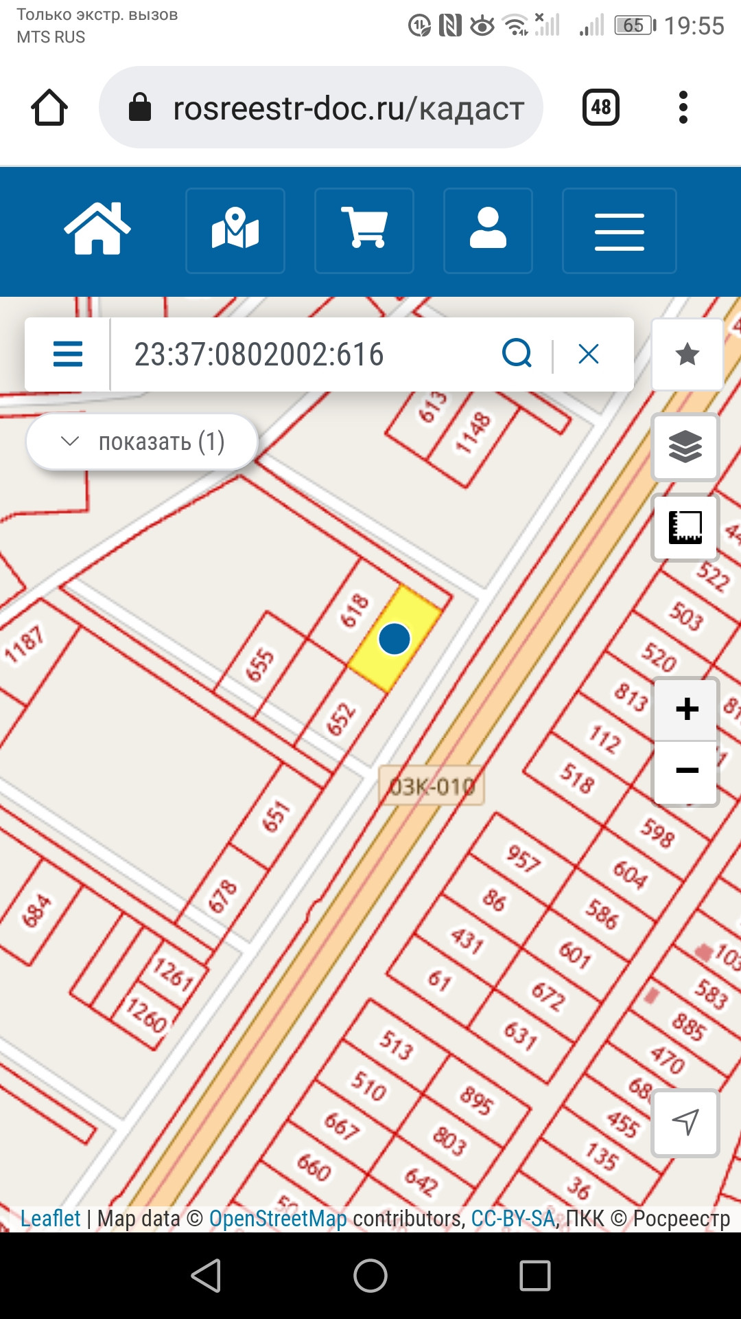Activate the ruler measurement tool
This screenshot has width=741, height=1319.
(x=685, y=528)
